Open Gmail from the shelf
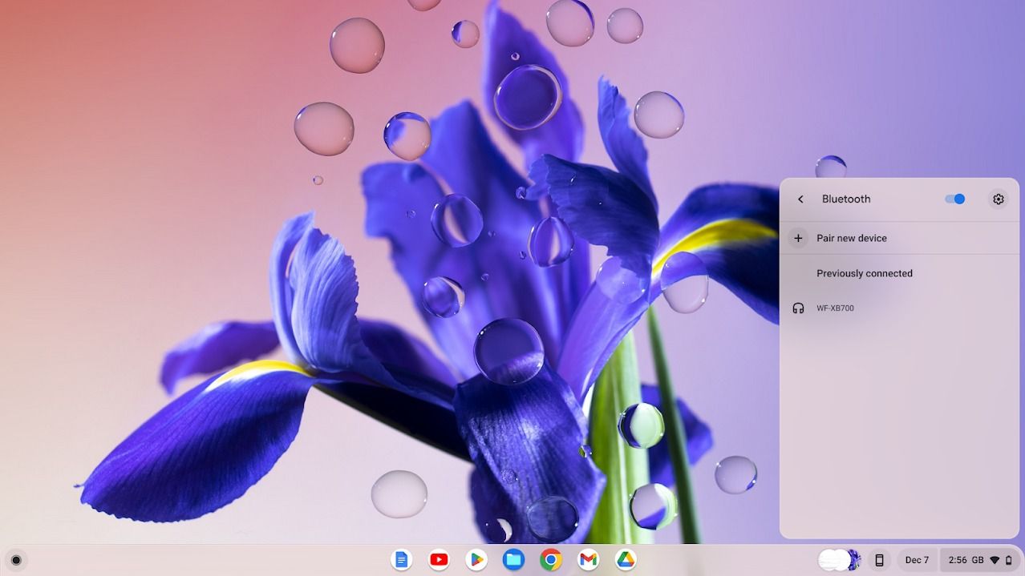 pos(587,560)
